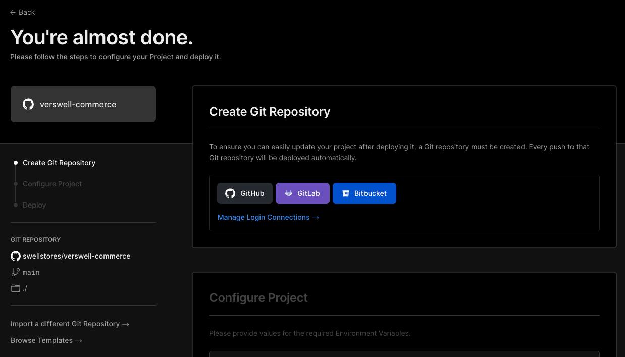
Task: Click the verswell-commerce project card
Action: (x=83, y=104)
